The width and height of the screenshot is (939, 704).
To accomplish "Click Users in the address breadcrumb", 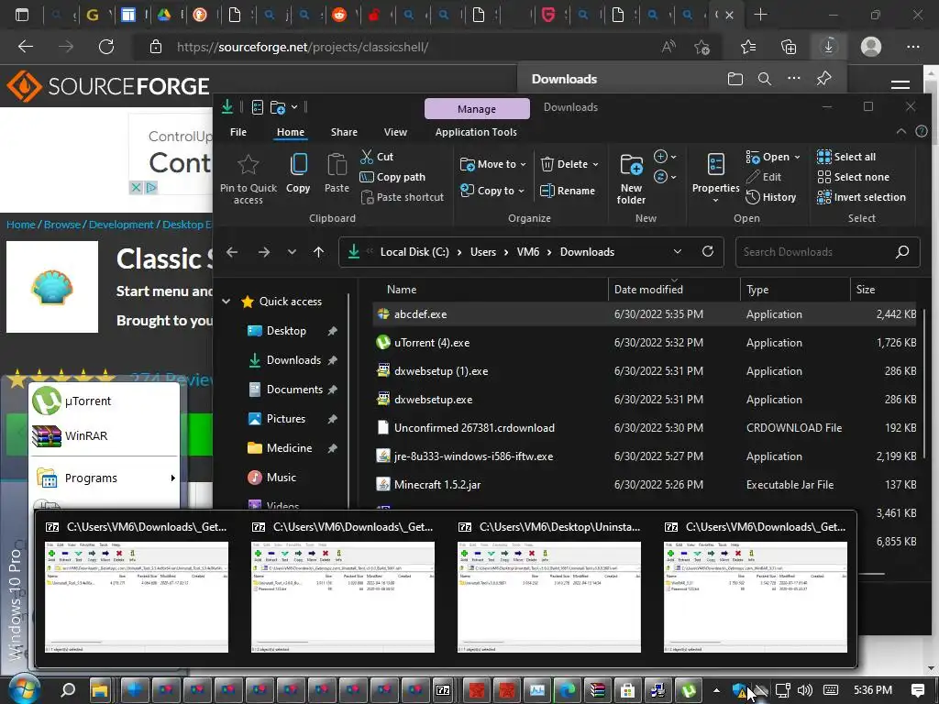I will click(x=483, y=252).
